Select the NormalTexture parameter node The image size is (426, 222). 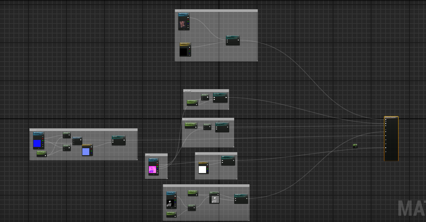tap(38, 140)
